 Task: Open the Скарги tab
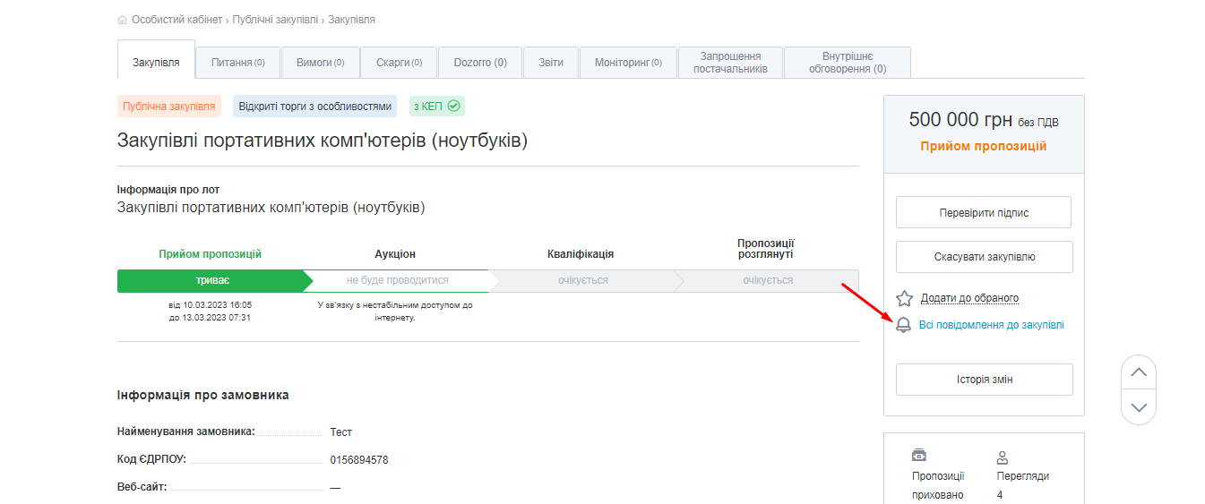pyautogui.click(x=399, y=63)
